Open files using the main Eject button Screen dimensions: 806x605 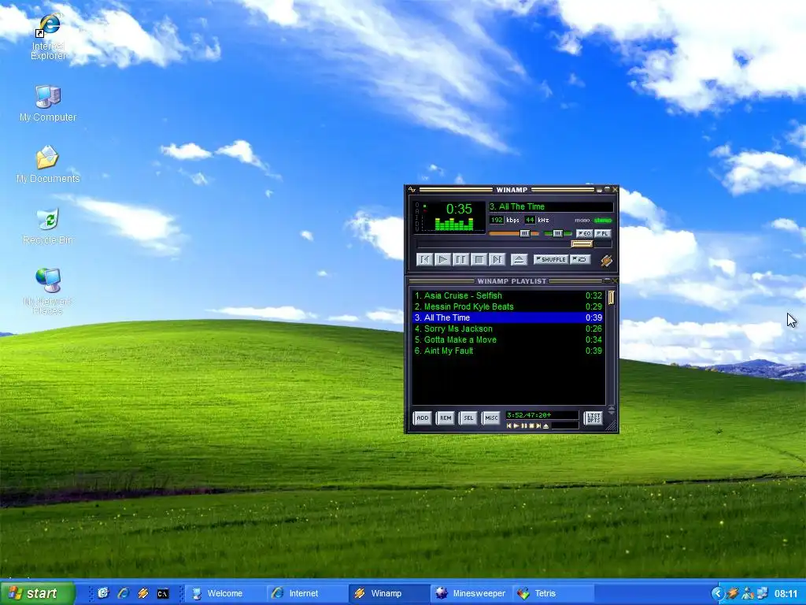coord(519,259)
